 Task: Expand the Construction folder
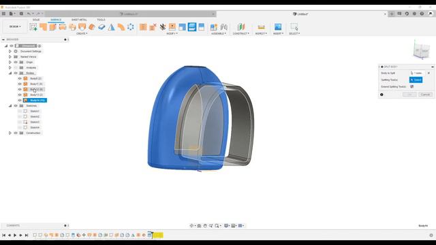tap(10, 133)
